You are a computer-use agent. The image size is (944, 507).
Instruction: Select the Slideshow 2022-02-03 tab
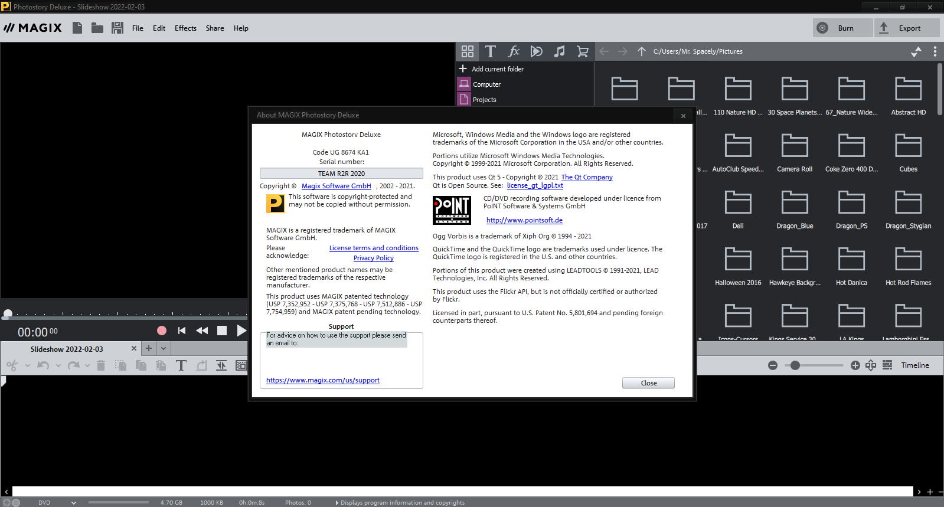tap(67, 349)
